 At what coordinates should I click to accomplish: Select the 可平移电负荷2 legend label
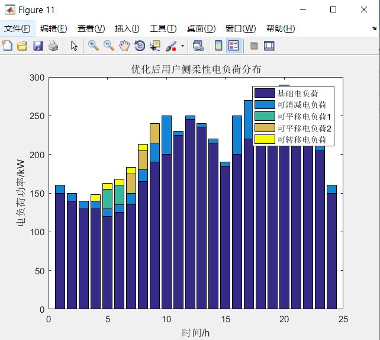(x=304, y=129)
